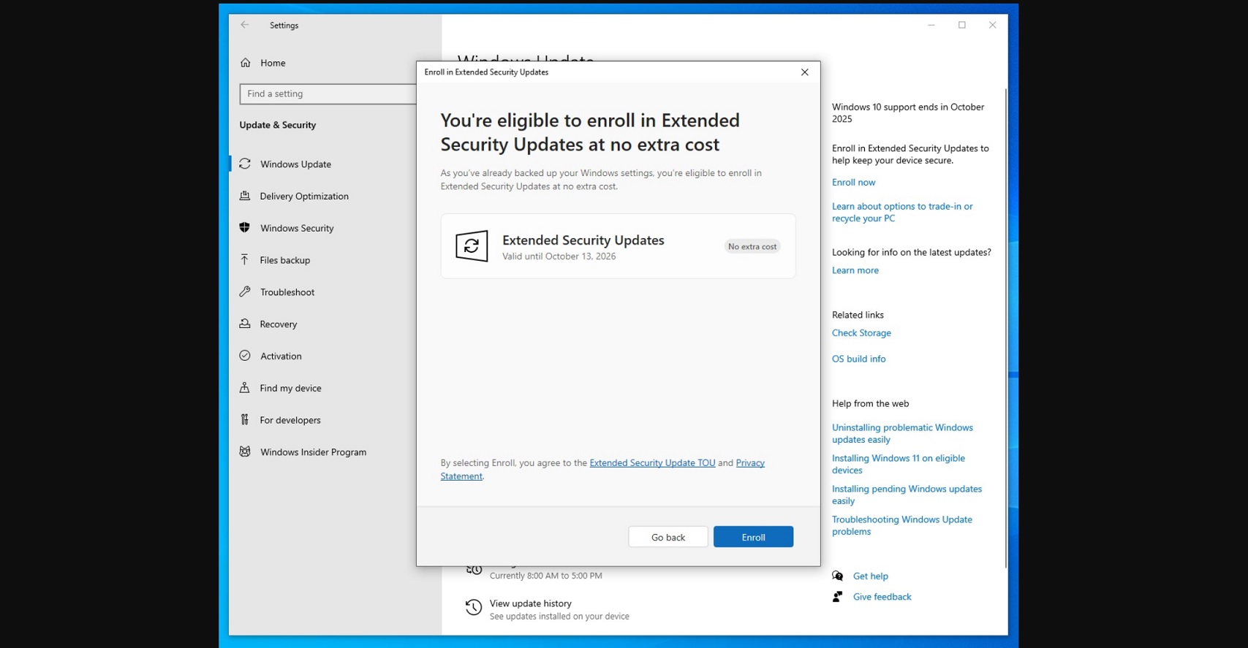The image size is (1248, 648).
Task: Click the Windows Update sync icon in sidebar
Action: coord(245,164)
